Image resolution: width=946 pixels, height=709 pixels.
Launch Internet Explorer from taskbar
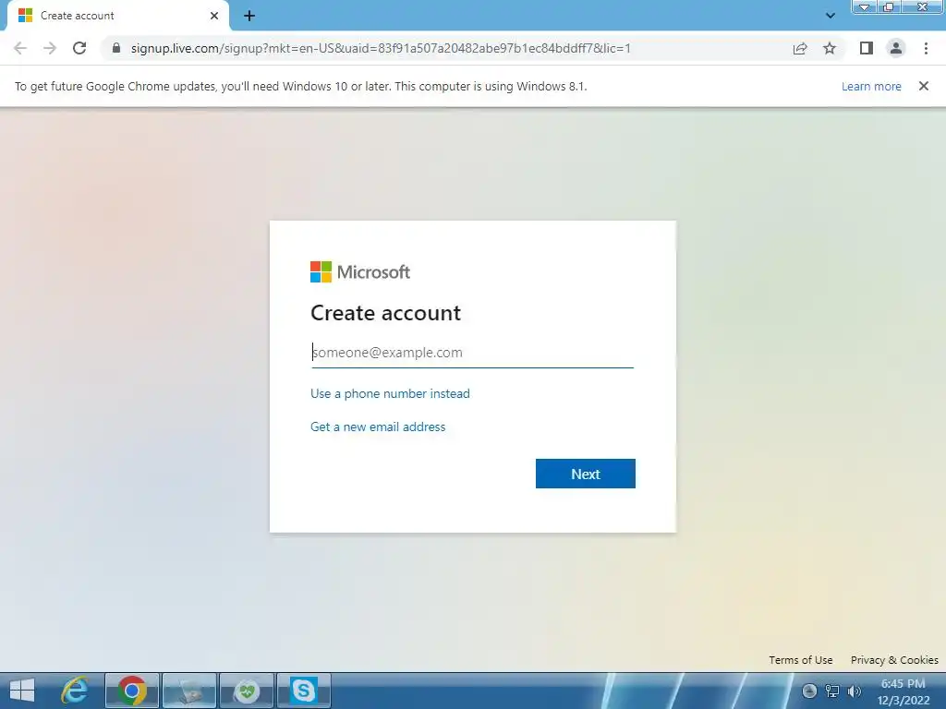[76, 691]
